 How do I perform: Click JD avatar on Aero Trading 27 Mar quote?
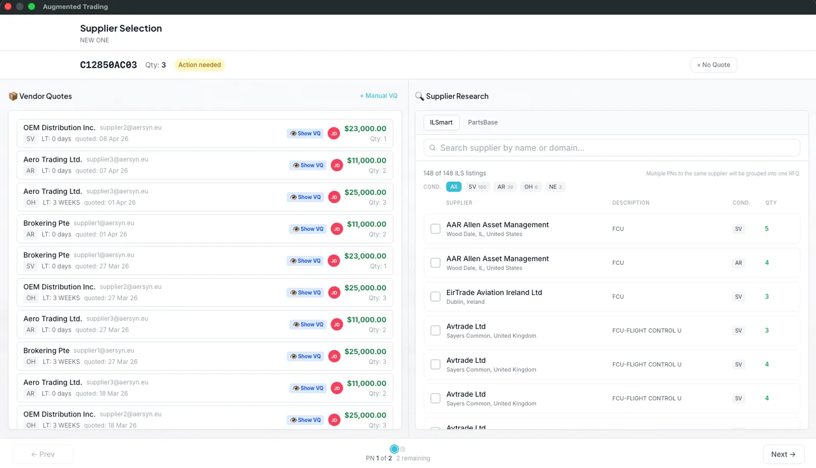coord(337,325)
